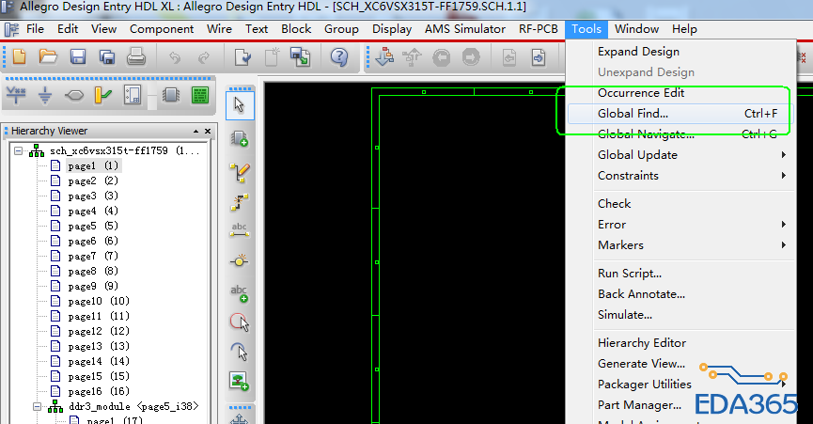Open Help via the question mark icon
The width and height of the screenshot is (813, 424).
click(339, 56)
